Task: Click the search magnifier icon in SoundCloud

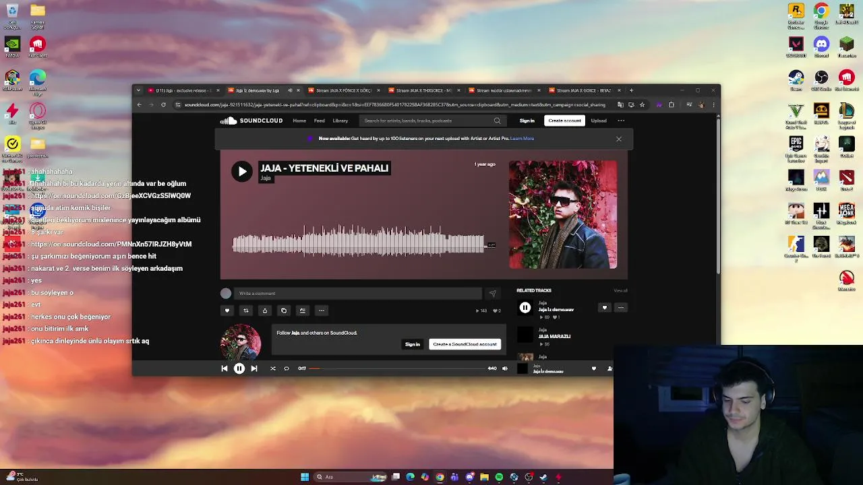Action: [498, 121]
